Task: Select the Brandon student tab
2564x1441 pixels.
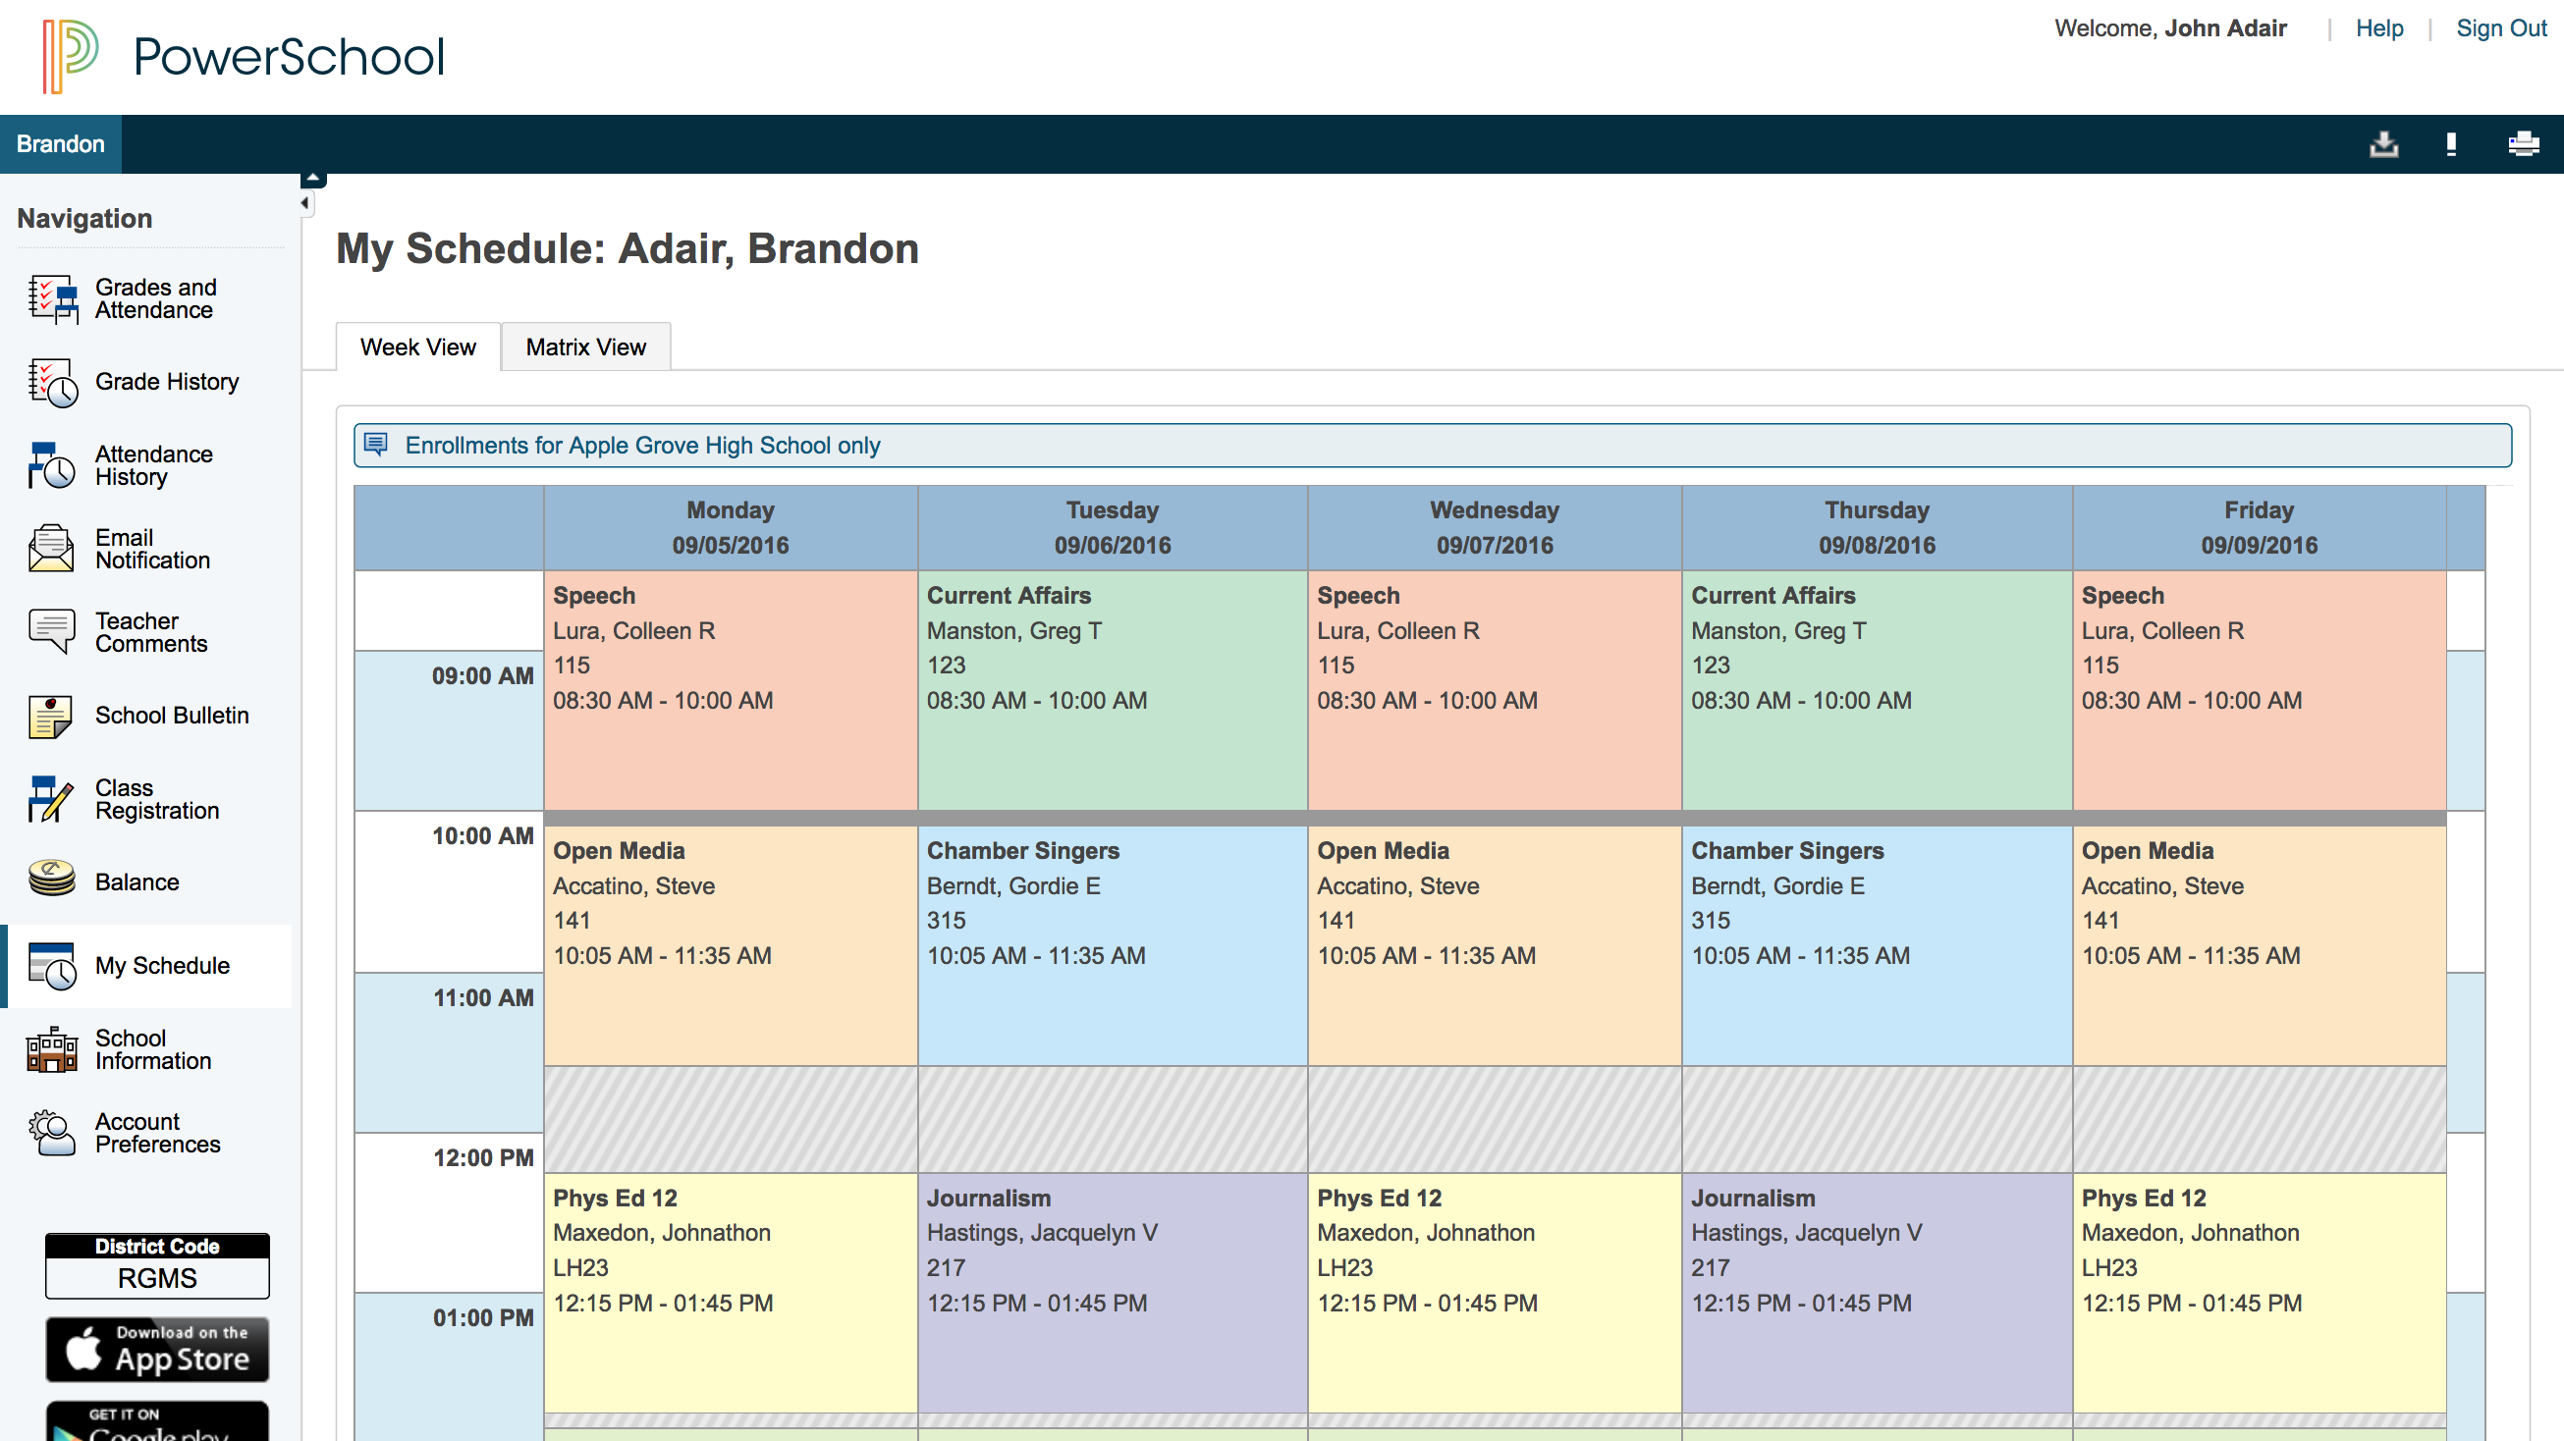Action: pyautogui.click(x=61, y=144)
